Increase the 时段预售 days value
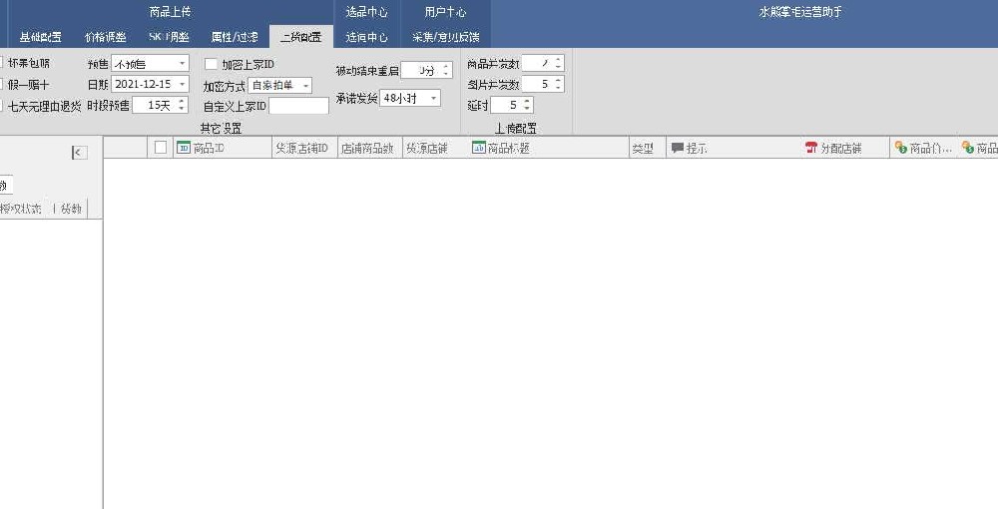This screenshot has width=998, height=509. 182,101
